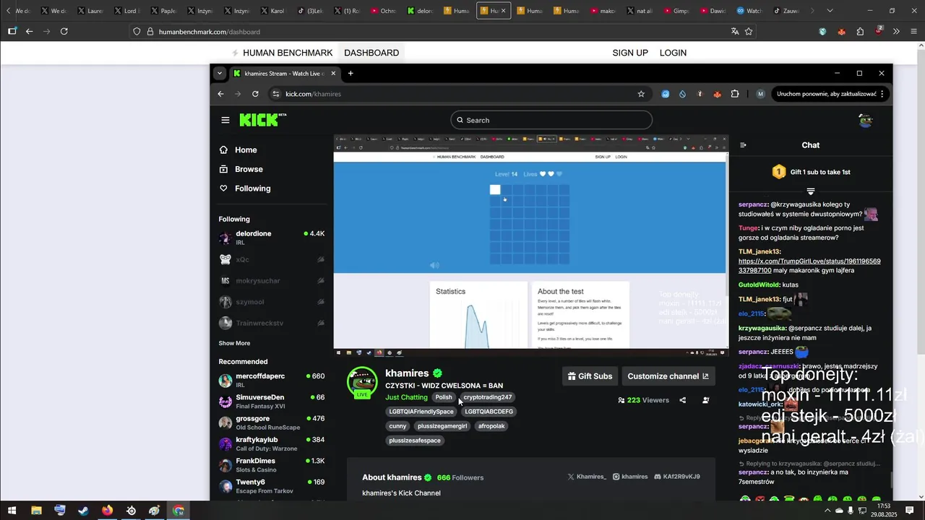
Task: Select the Polish language tag
Action: (444, 397)
